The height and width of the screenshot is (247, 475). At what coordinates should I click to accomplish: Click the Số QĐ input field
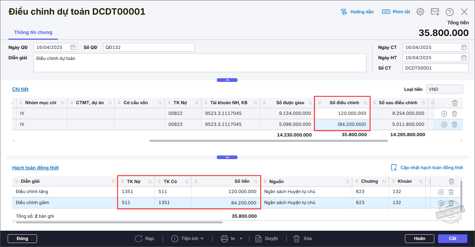tap(149, 47)
